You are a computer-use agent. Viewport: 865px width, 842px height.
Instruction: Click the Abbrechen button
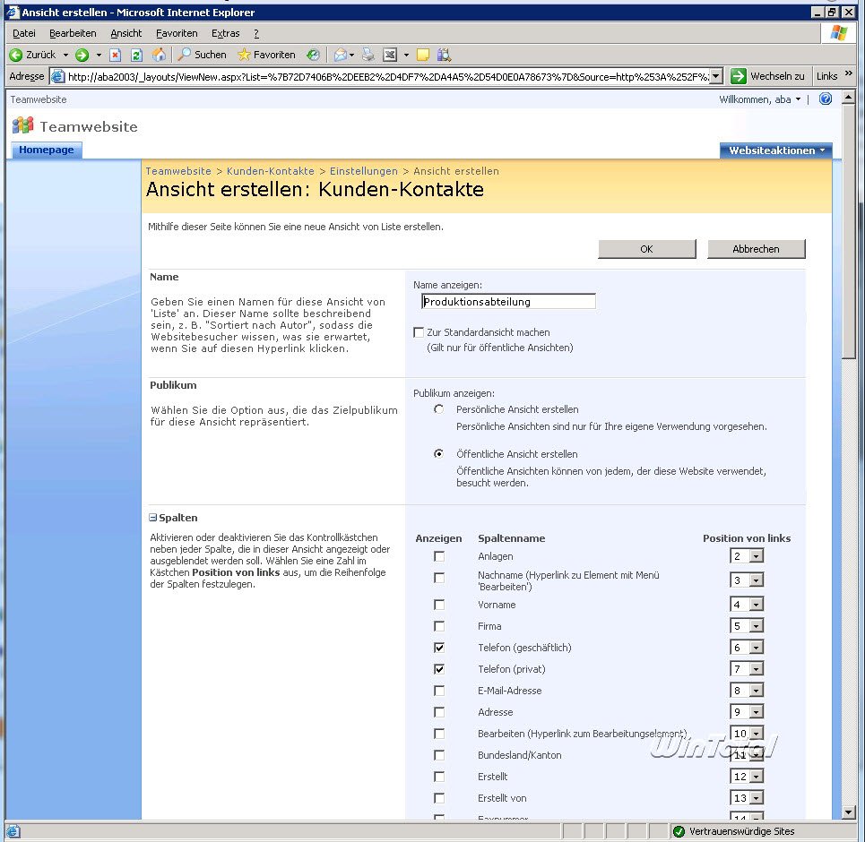(756, 249)
